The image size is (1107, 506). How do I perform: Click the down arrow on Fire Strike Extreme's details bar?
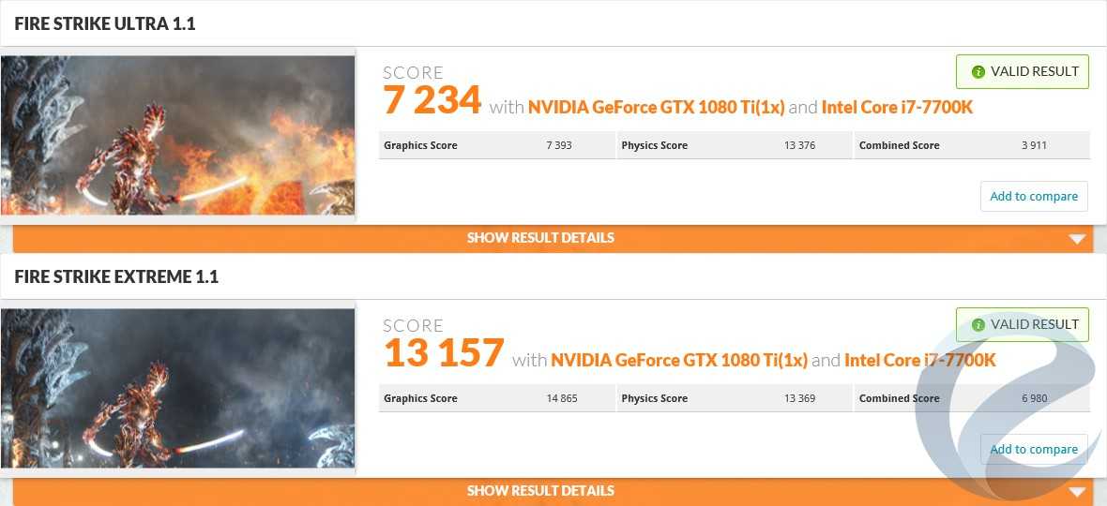click(x=1077, y=492)
